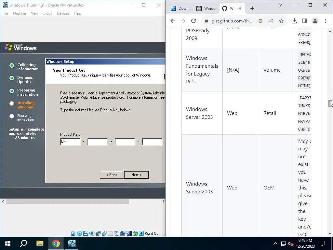Switch to the 'Windo' Chrome tab

(x=206, y=8)
